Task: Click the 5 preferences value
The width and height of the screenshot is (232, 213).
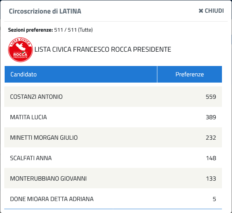Action: [214, 199]
